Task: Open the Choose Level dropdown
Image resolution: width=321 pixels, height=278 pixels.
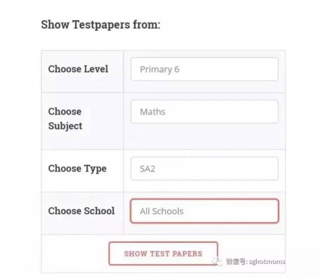Action: pos(204,69)
